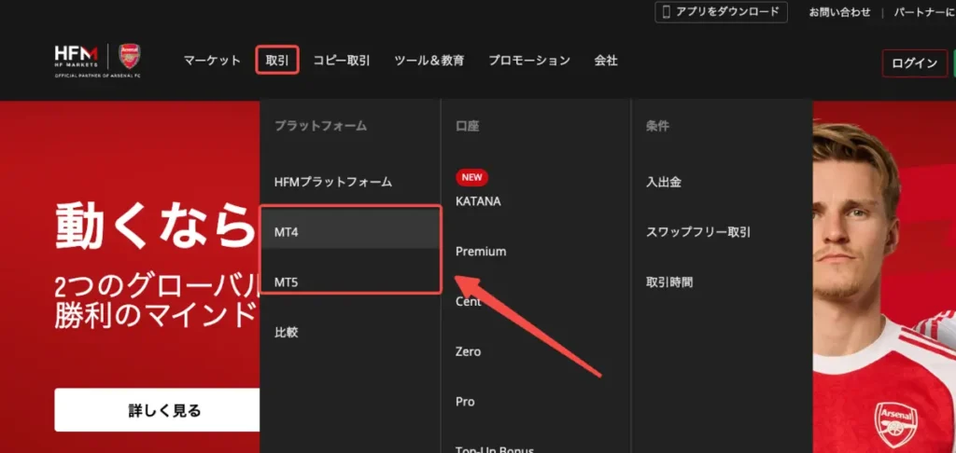Viewport: 956px width, 453px height.
Task: Open スワップフリー取引 page
Action: [x=698, y=232]
